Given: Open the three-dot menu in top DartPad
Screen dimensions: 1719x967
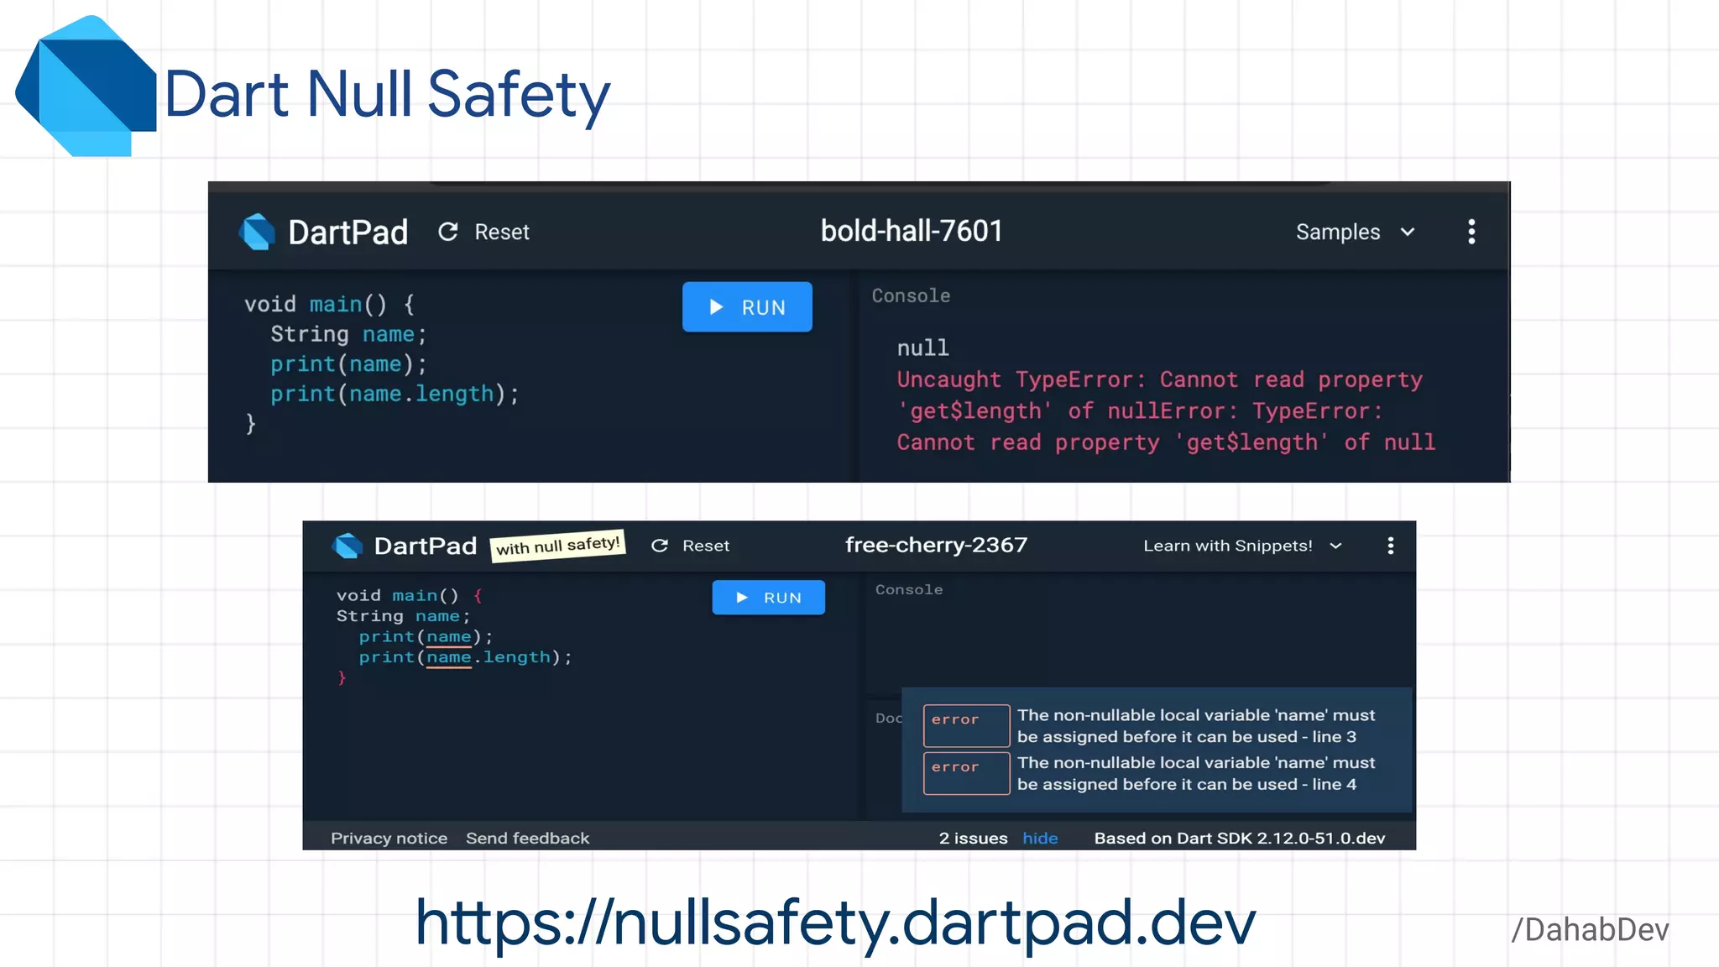Looking at the screenshot, I should point(1471,232).
